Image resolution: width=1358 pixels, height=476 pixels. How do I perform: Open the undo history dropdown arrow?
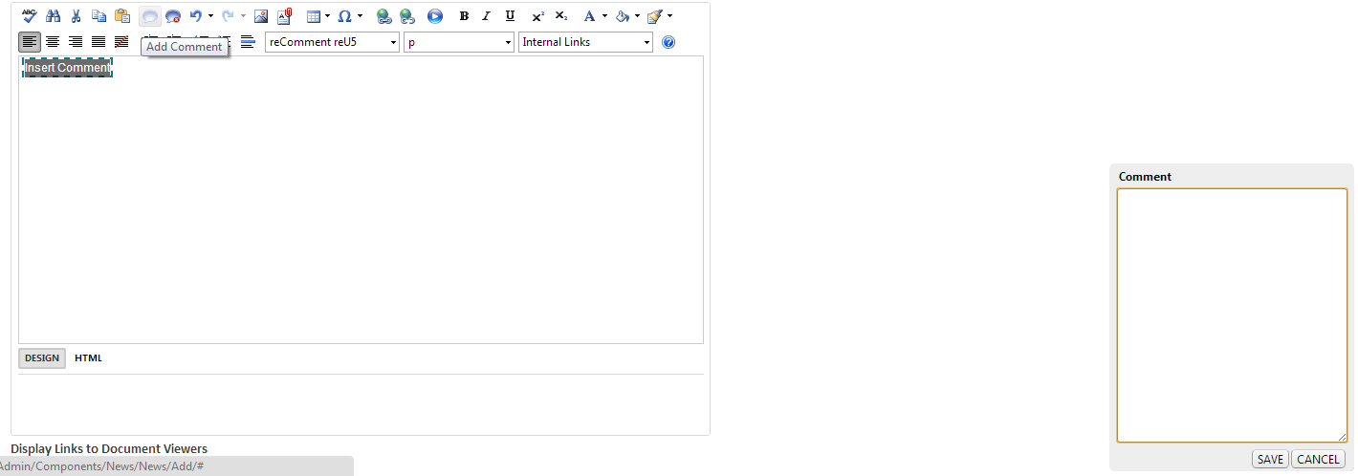[210, 16]
